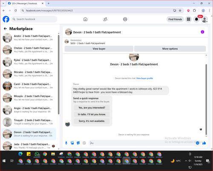Viewport: 213px width, 171px height.
Task: Open Jada's apartment conversation
Action: point(29,146)
